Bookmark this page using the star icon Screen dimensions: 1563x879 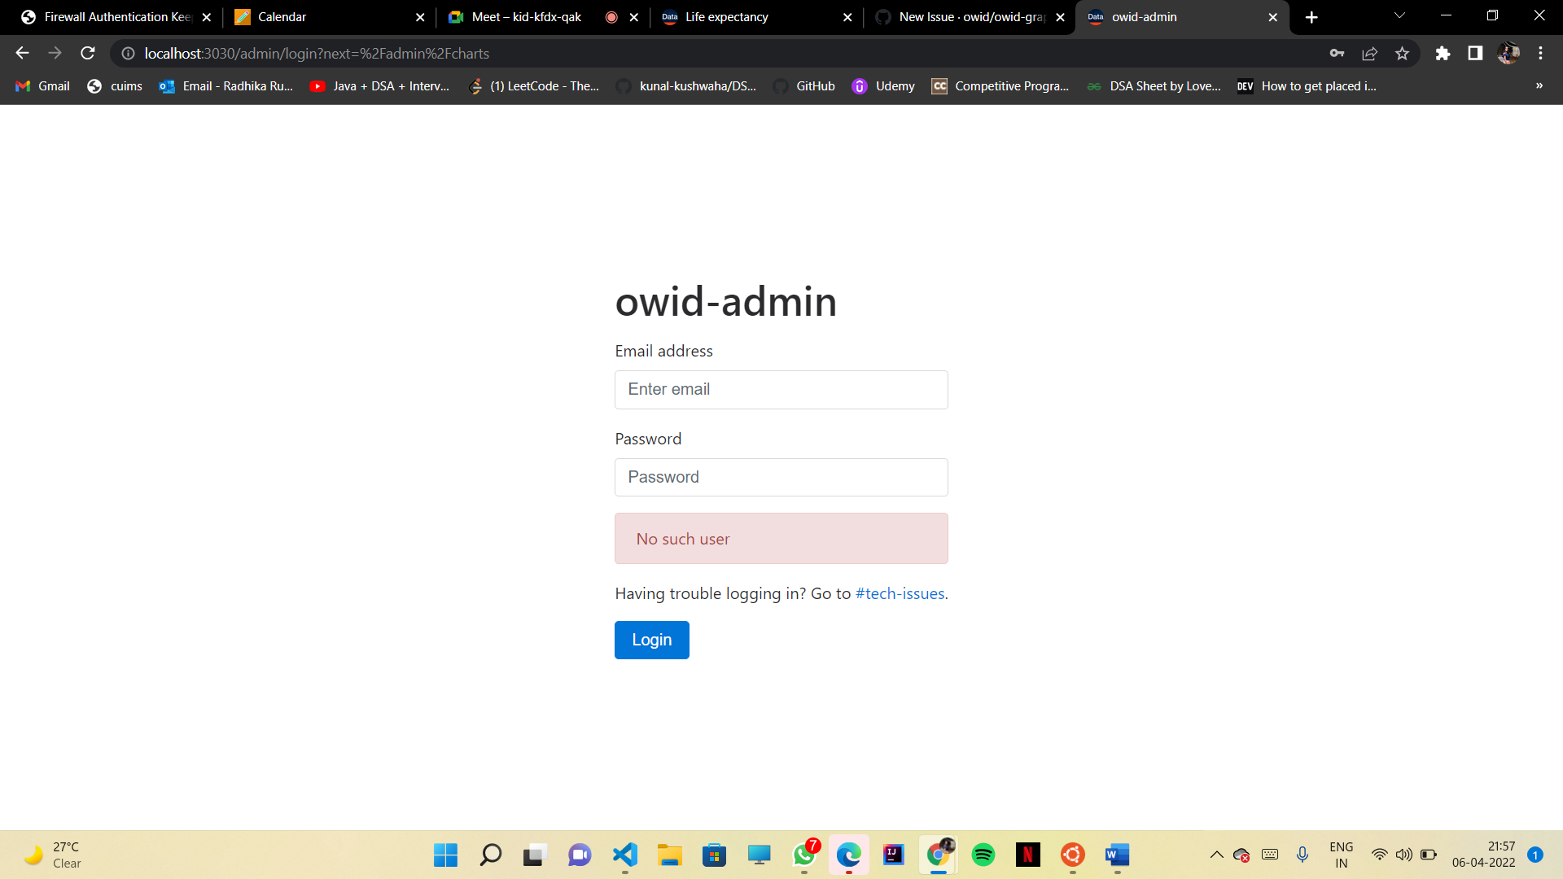[1402, 53]
